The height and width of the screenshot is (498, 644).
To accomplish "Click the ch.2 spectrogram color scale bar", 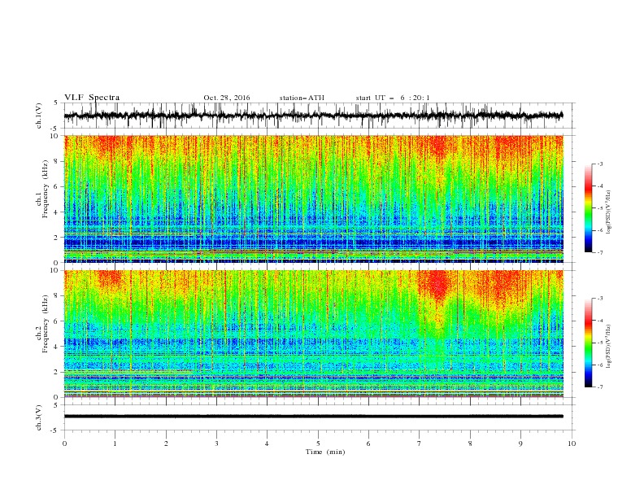I will tap(588, 343).
